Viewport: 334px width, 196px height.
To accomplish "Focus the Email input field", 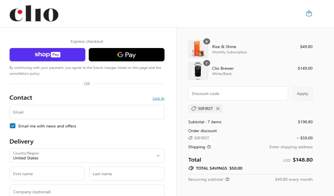I will 87,112.
